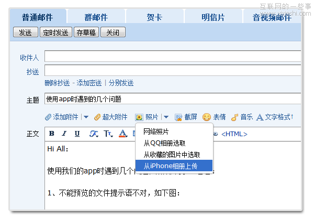Click the 主题 subject input field
Image resolution: width=314 pixels, height=220 pixels.
(x=173, y=98)
